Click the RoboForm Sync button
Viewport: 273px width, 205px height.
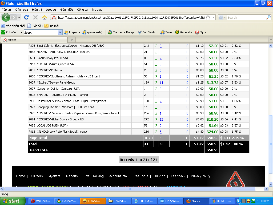click(201, 32)
